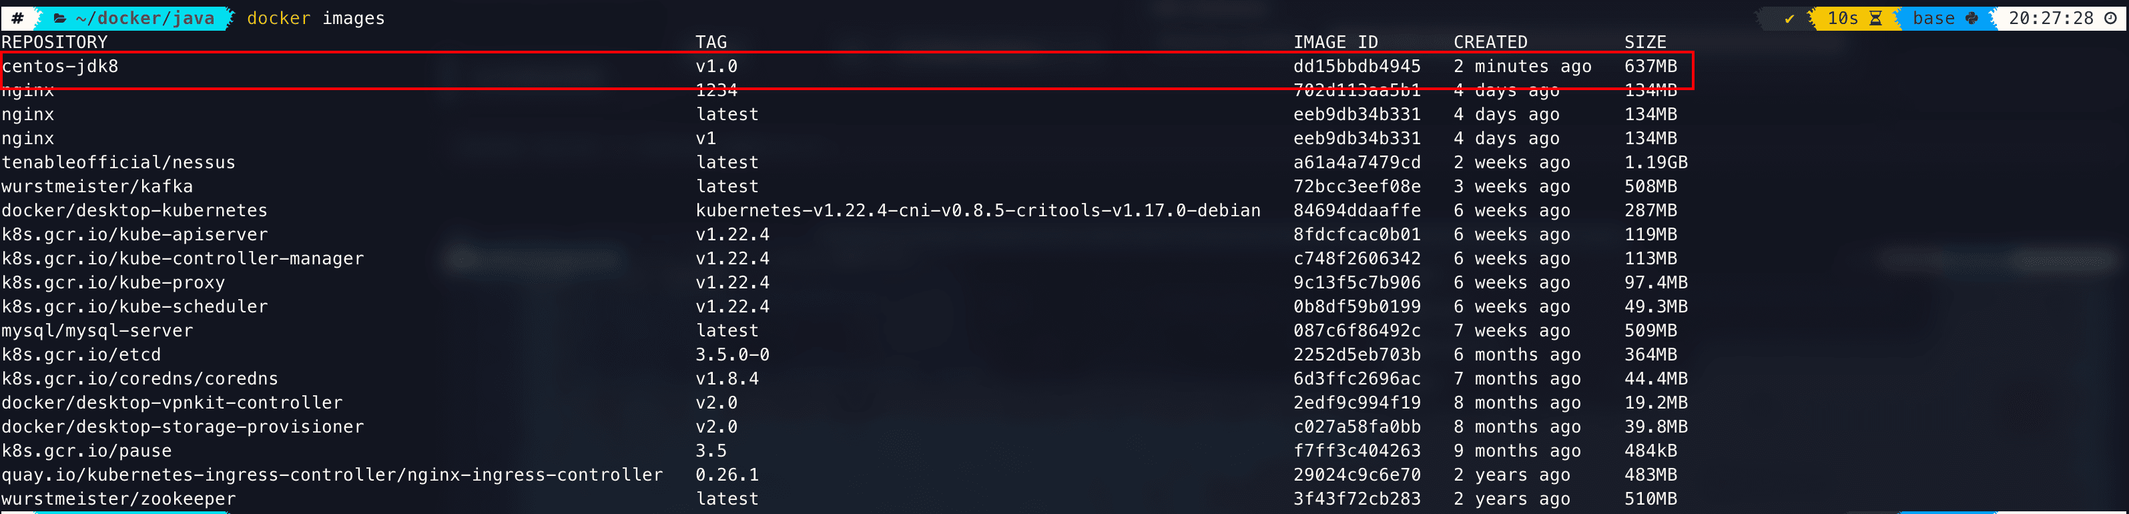
Task: Click the mysql/mysql-server repository entry
Action: [97, 330]
